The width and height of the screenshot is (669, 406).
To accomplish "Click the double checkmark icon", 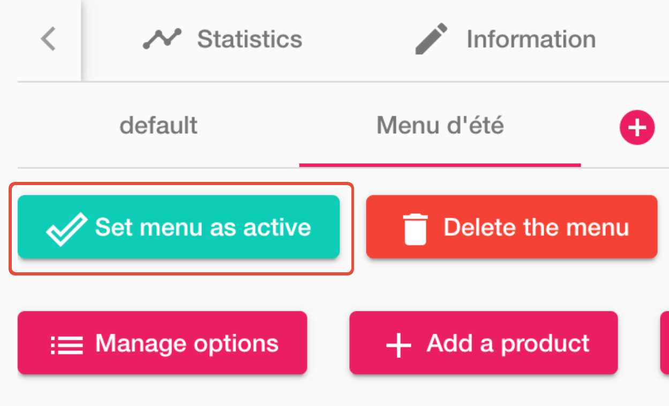I will tap(66, 228).
